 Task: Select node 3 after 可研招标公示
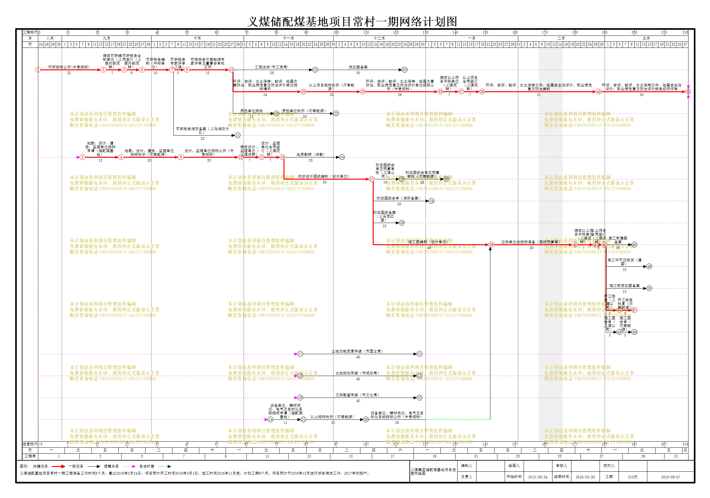tap(103, 70)
